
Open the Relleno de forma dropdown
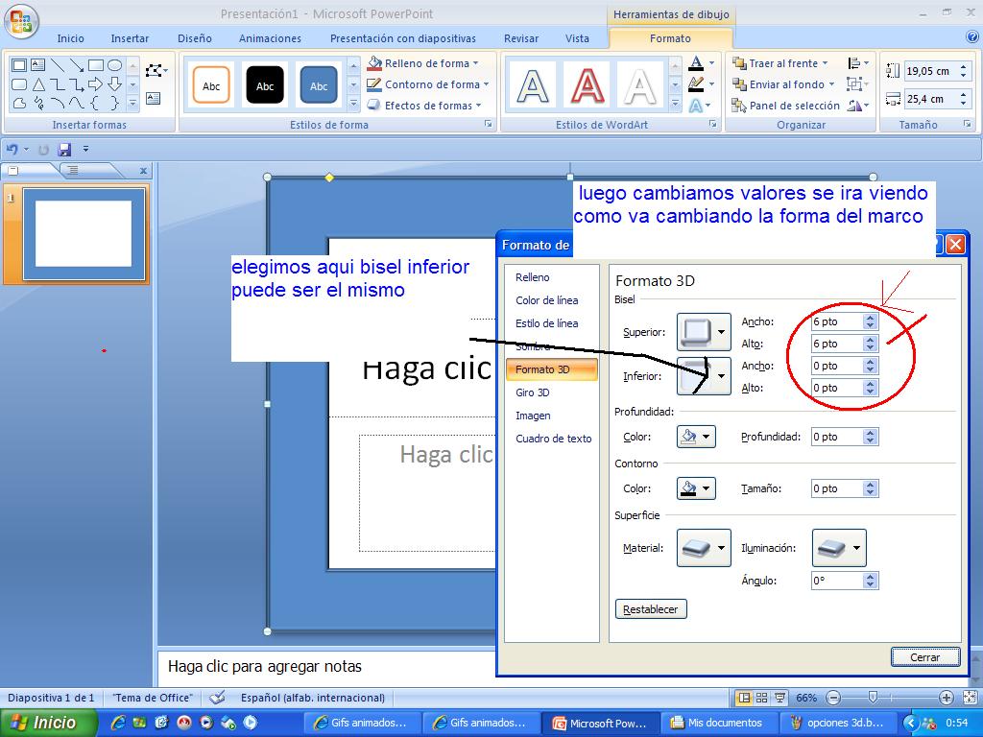coord(423,63)
